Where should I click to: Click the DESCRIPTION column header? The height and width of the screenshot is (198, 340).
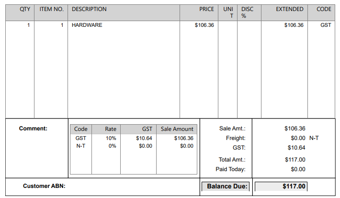89,9
